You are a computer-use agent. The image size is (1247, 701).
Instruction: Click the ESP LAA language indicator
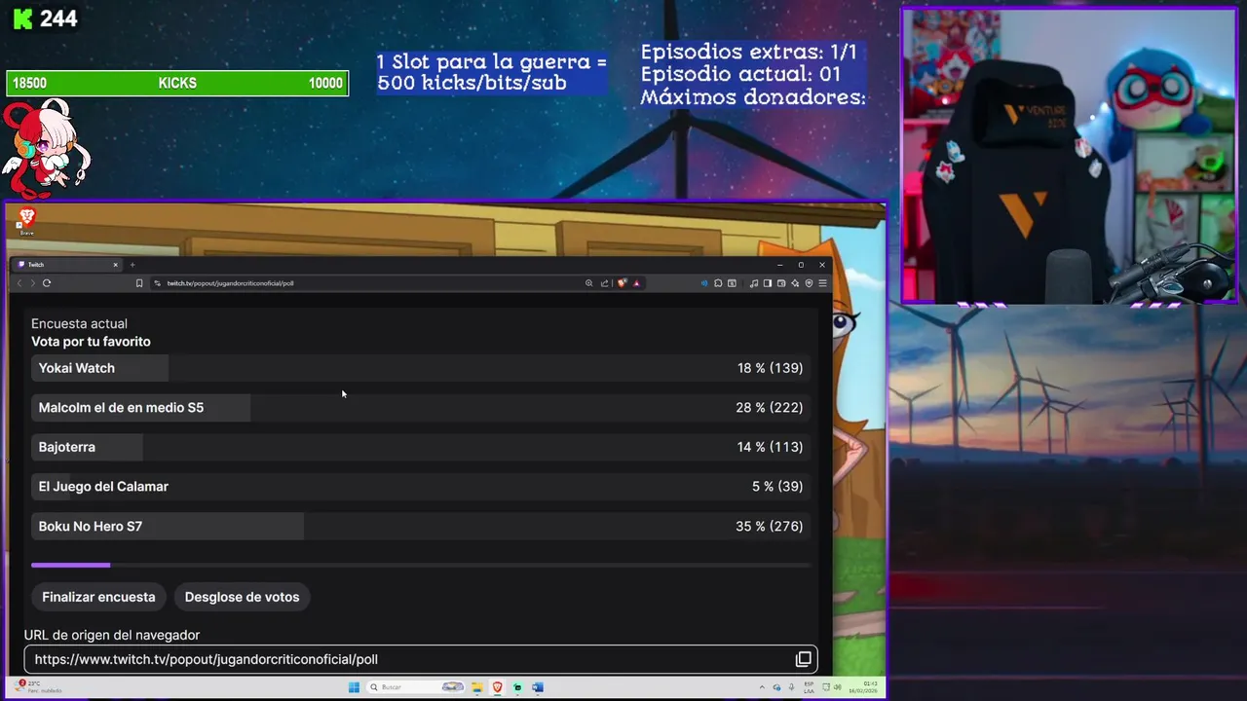pyautogui.click(x=809, y=687)
